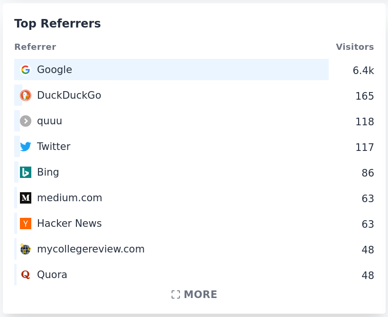Open the Twitter referrer entry

[x=54, y=147]
